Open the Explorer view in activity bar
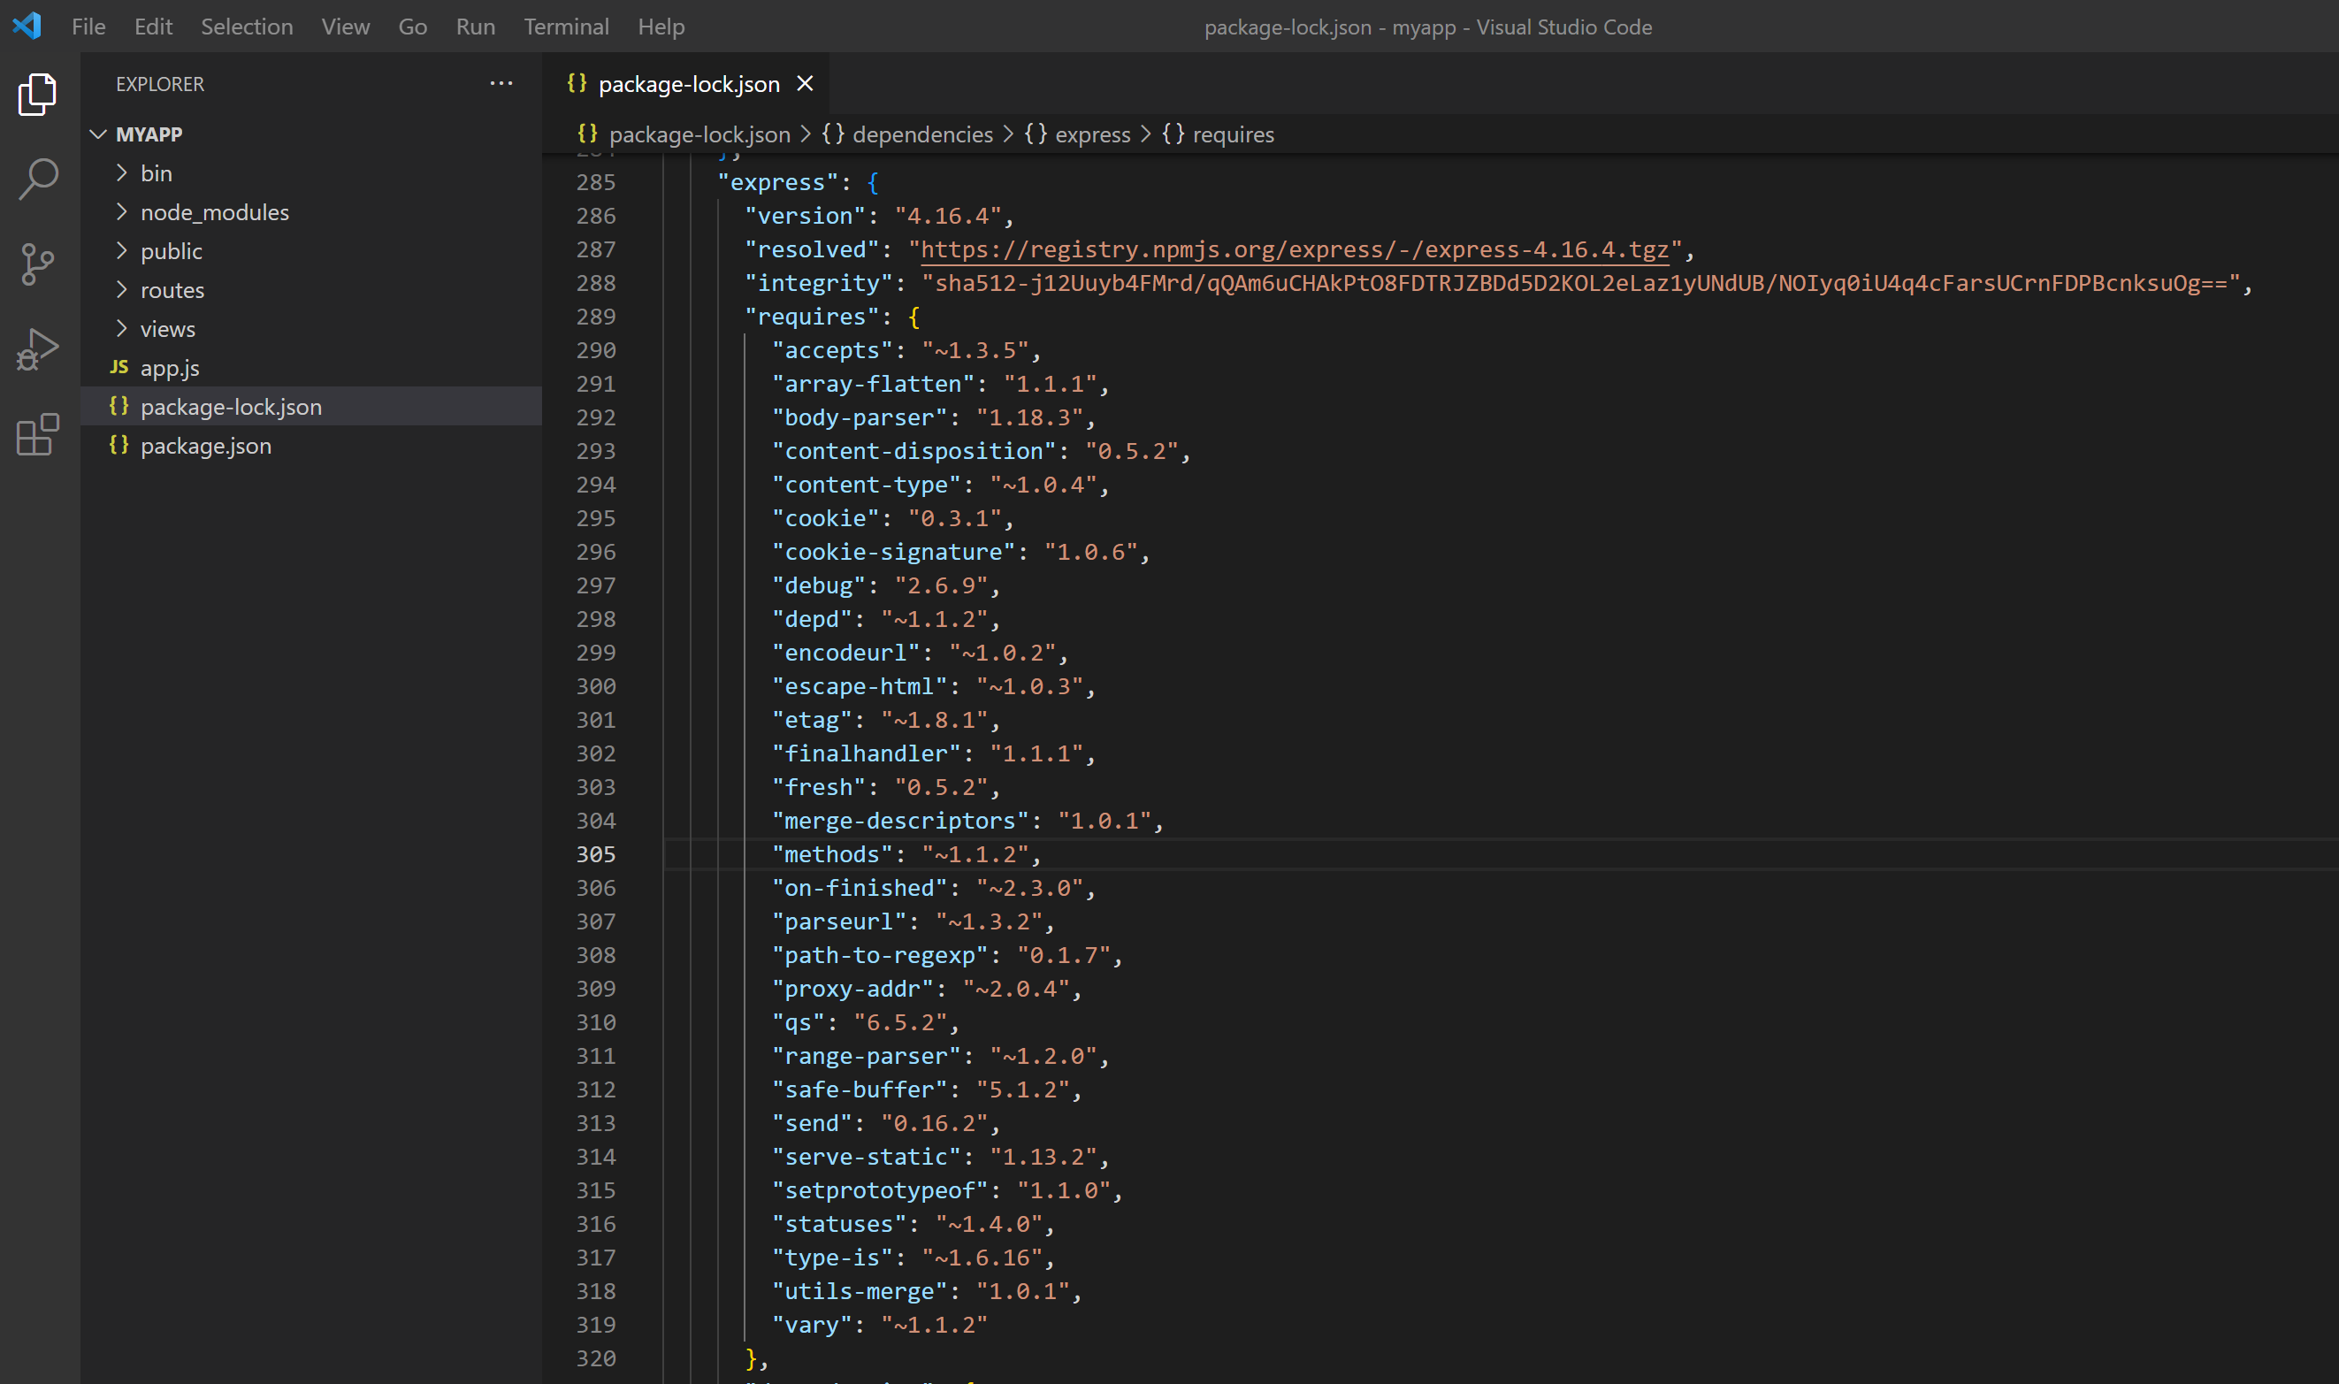Image resolution: width=2339 pixels, height=1384 pixels. pyautogui.click(x=37, y=95)
